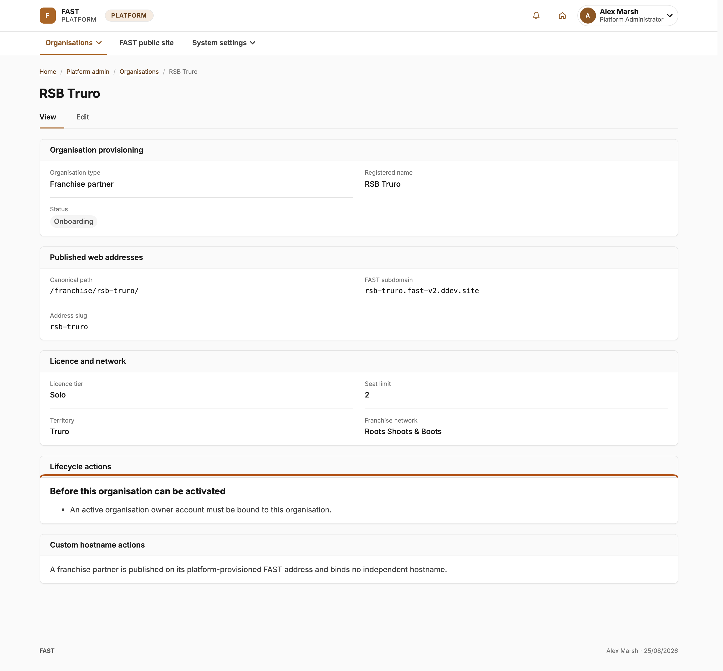Click the owner account requirement bullet
Viewport: 723px width, 671px height.
coord(201,510)
